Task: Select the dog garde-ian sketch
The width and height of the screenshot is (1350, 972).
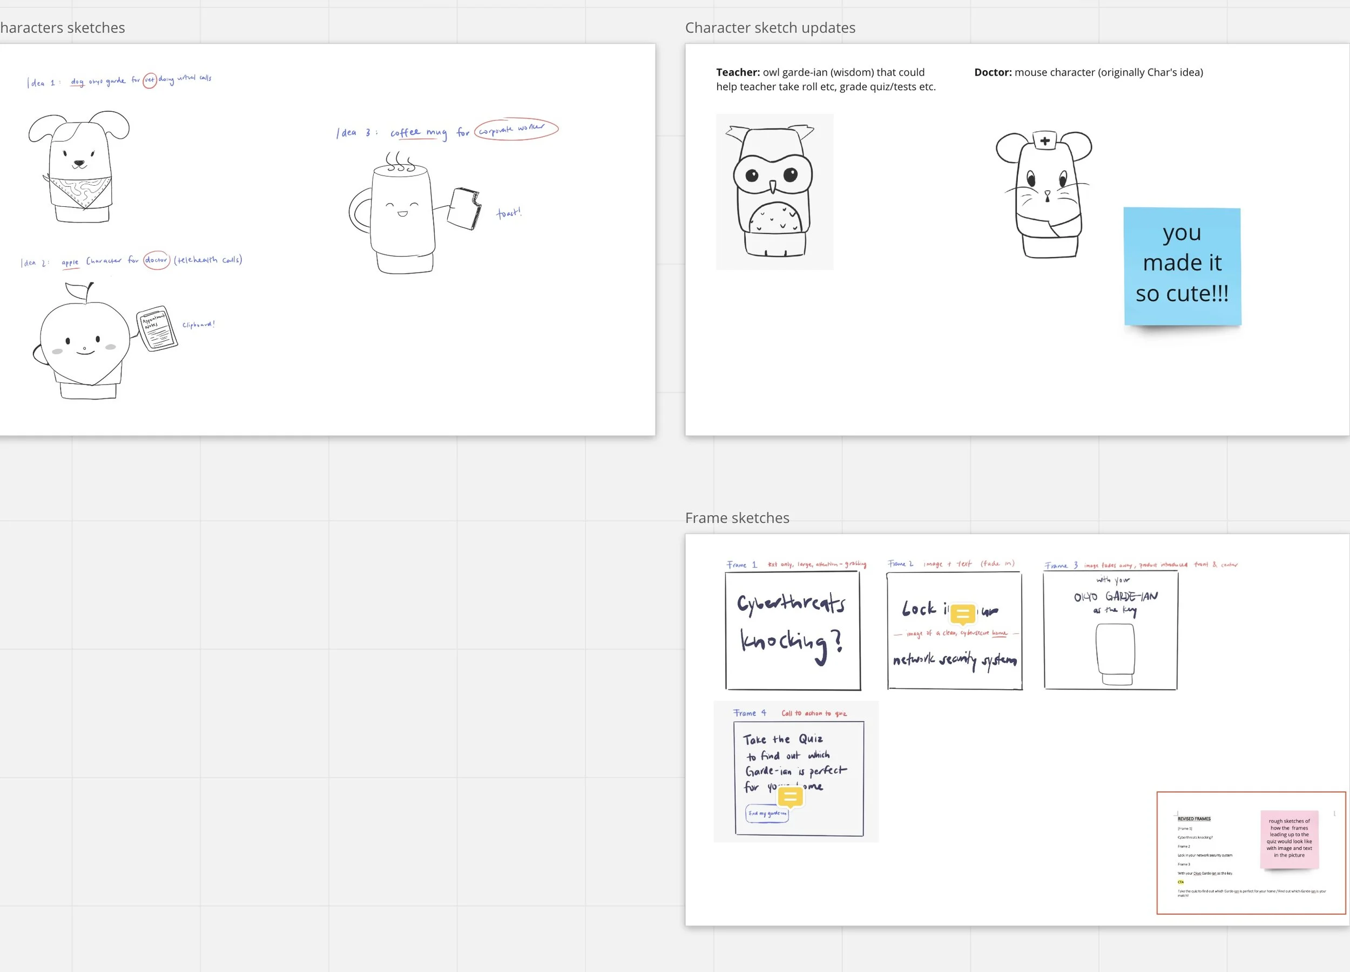Action: coord(79,167)
